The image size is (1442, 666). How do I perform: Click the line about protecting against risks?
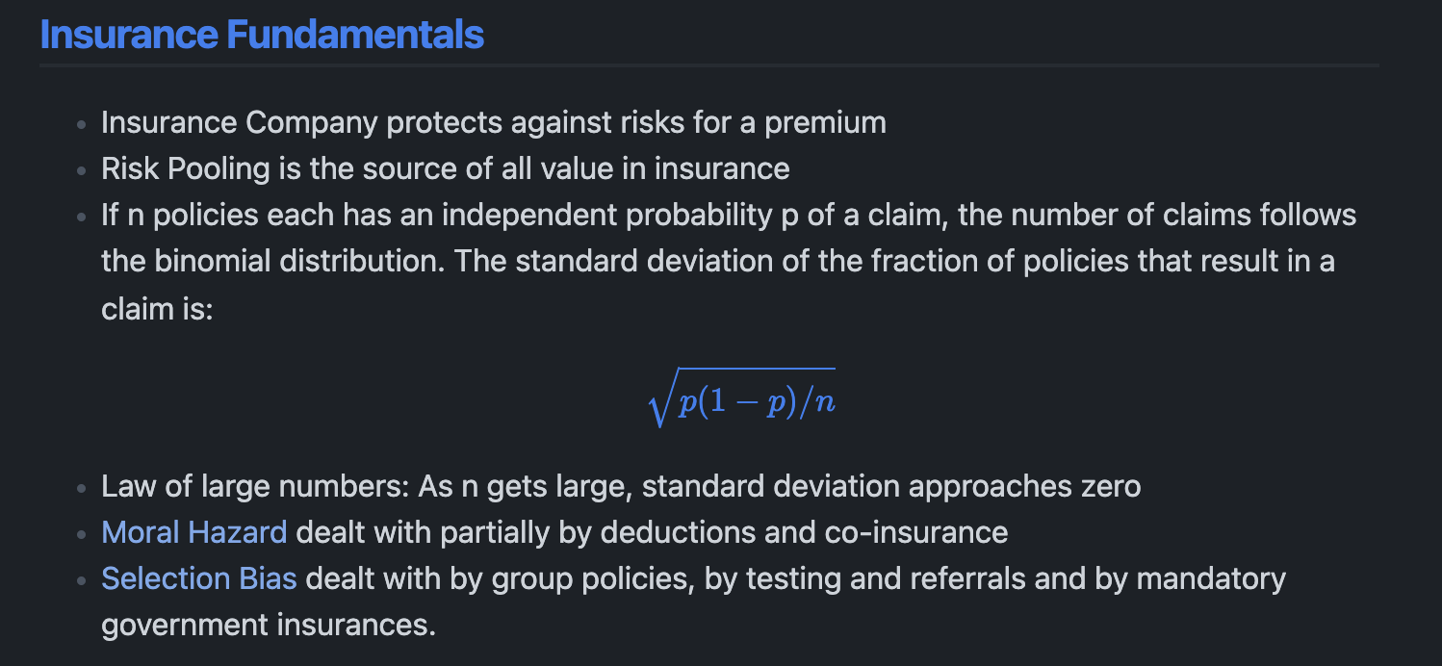pyautogui.click(x=493, y=123)
